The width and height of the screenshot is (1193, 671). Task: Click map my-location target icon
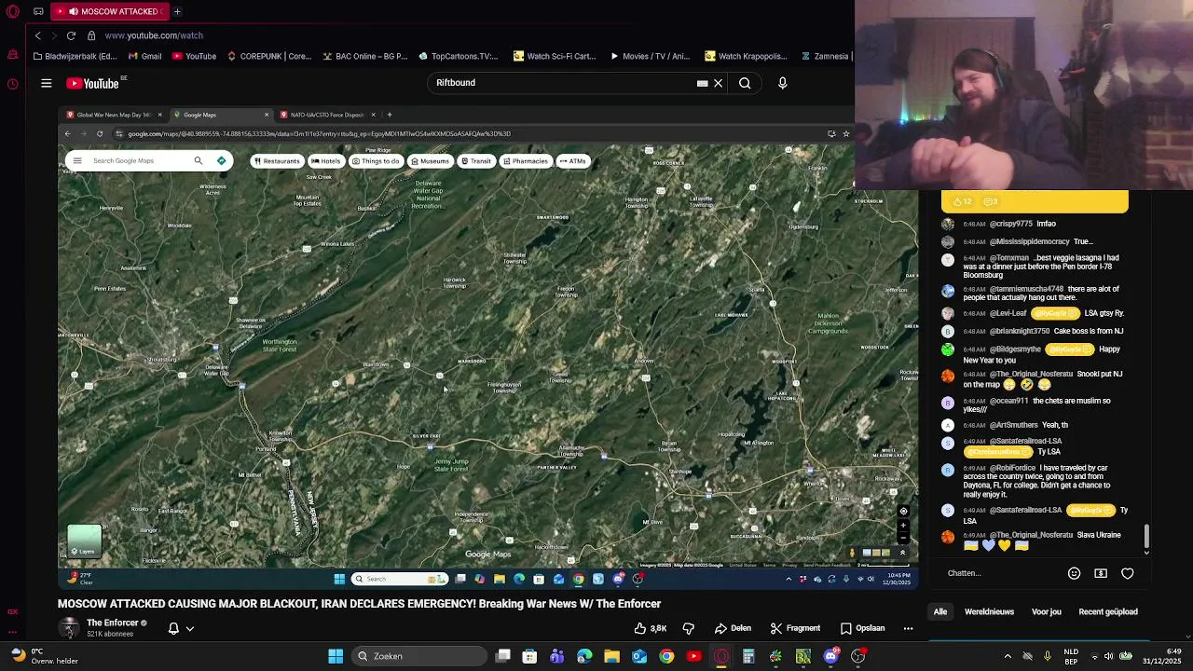(x=902, y=511)
